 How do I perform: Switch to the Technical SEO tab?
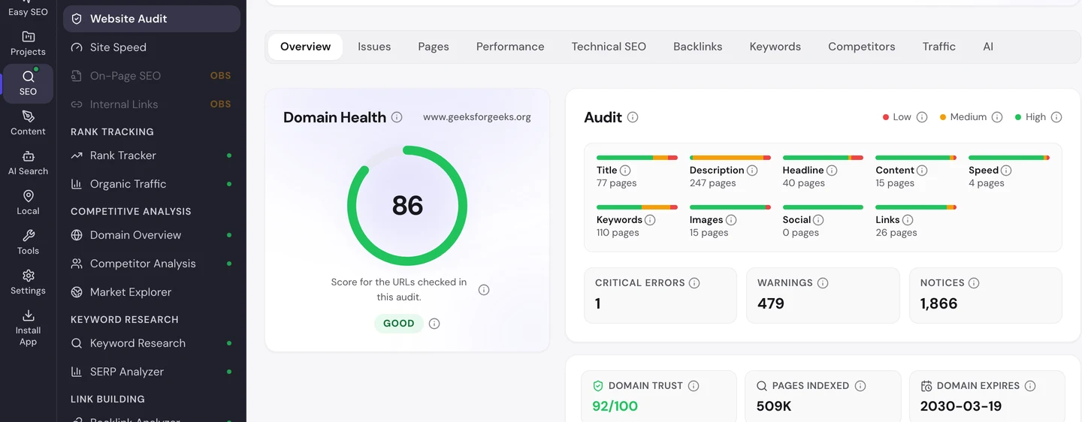pos(609,47)
